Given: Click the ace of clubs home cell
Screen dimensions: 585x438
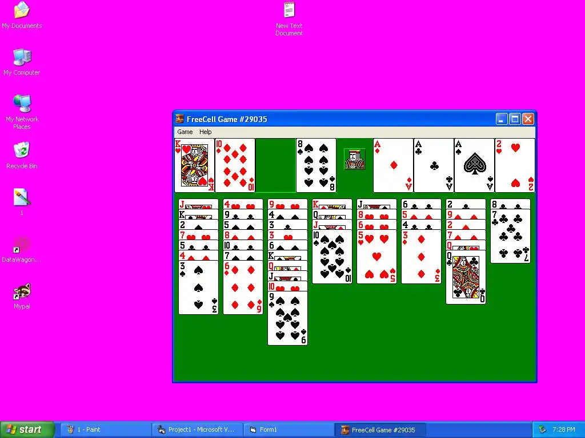Looking at the screenshot, I should pyautogui.click(x=434, y=165).
